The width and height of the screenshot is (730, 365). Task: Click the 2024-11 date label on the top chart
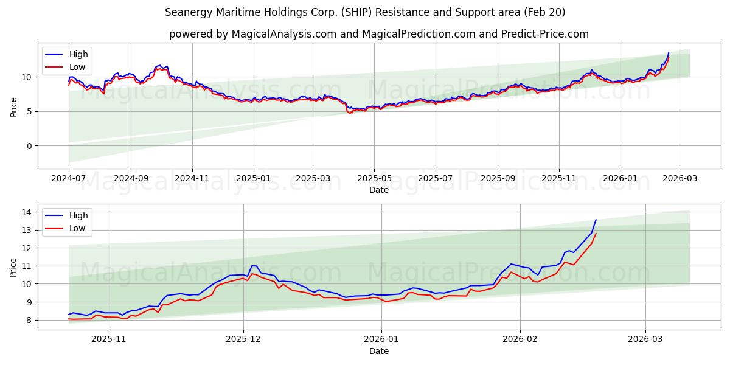pyautogui.click(x=192, y=179)
